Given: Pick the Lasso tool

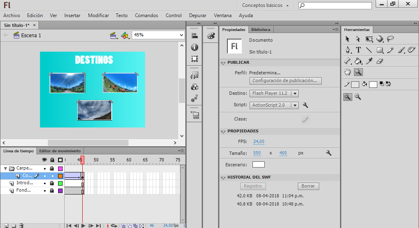Looking at the screenshot, I should pos(390,39).
